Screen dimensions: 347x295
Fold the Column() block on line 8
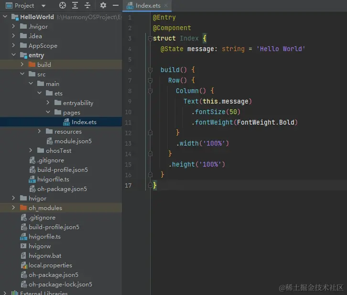tap(150, 91)
